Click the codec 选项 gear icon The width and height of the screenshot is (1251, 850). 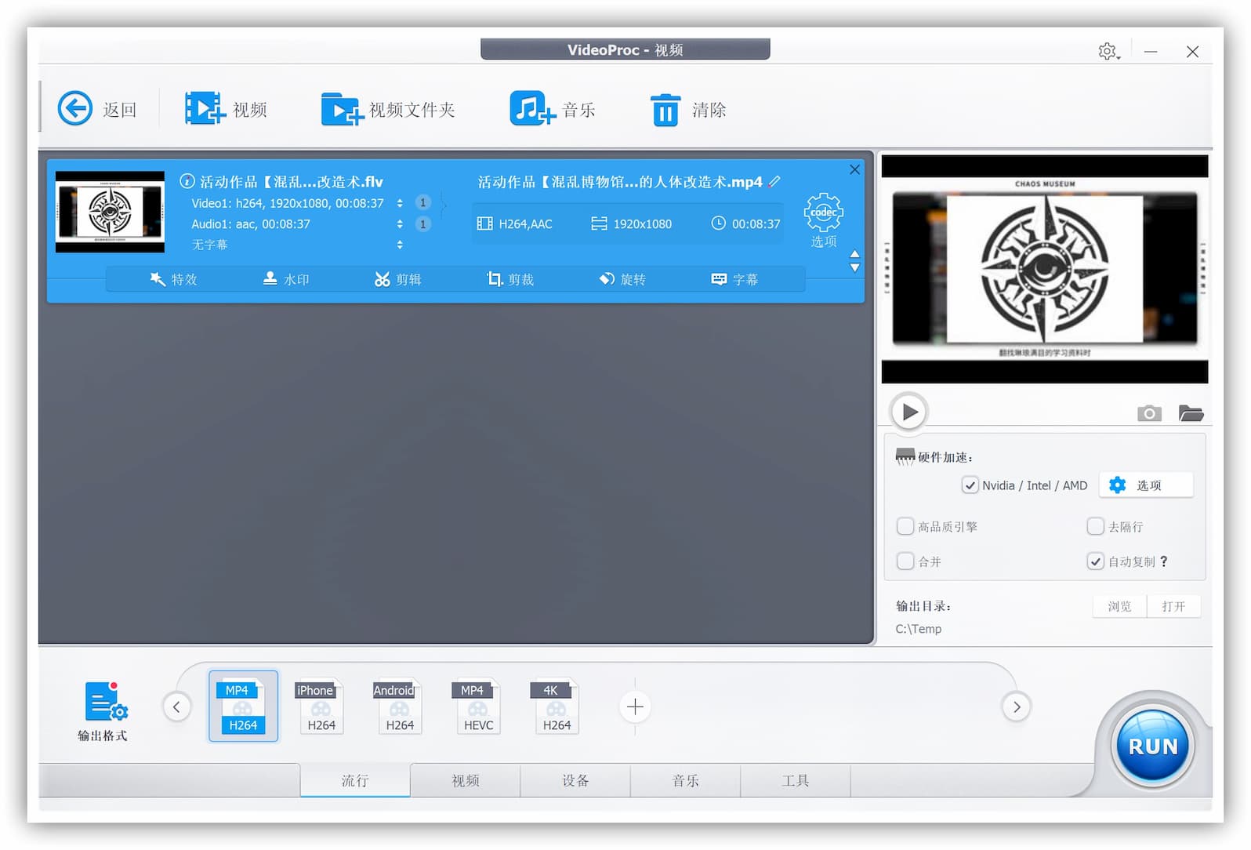[x=823, y=212]
